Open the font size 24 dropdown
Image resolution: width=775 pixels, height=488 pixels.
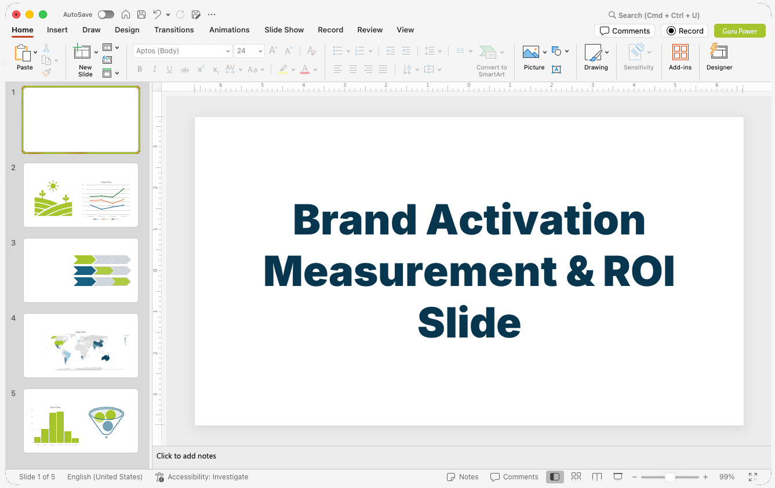(x=260, y=51)
